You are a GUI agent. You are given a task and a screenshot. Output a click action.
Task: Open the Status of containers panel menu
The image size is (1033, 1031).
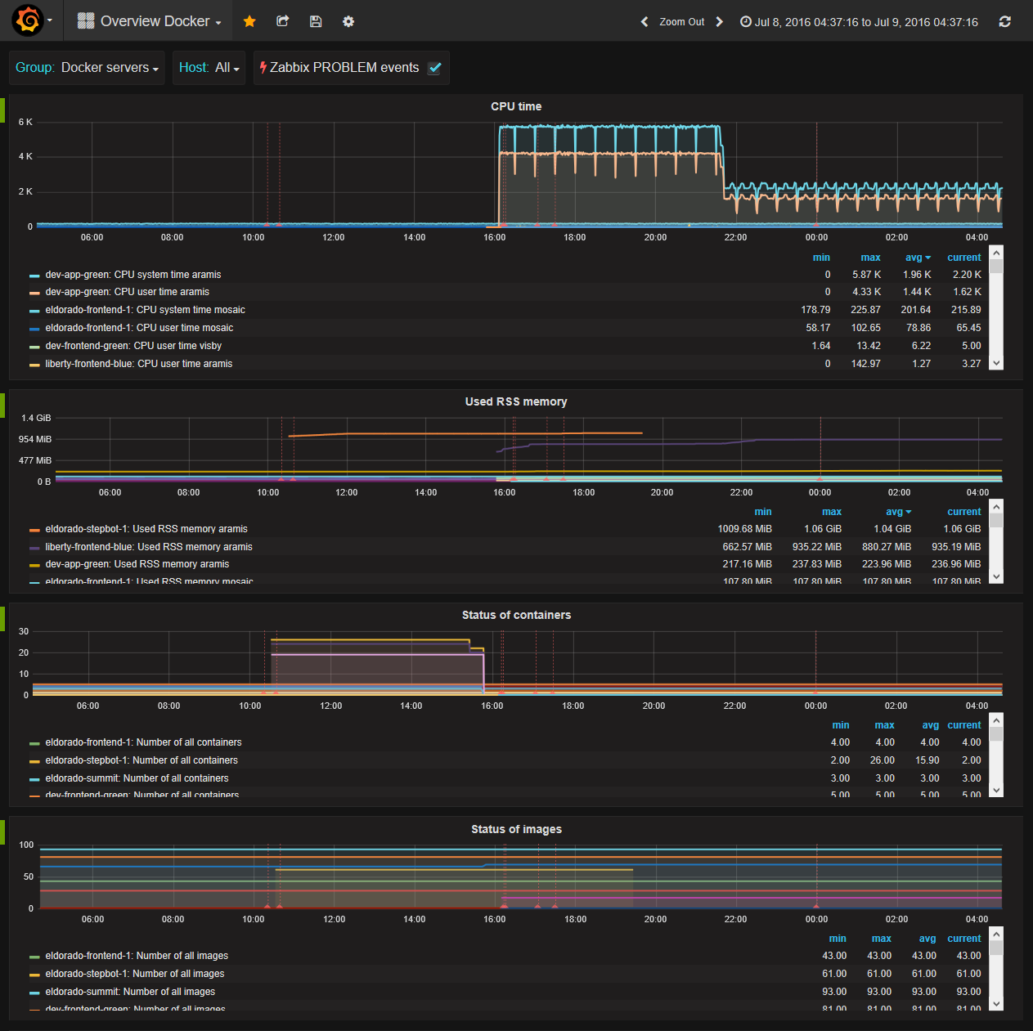tap(516, 615)
